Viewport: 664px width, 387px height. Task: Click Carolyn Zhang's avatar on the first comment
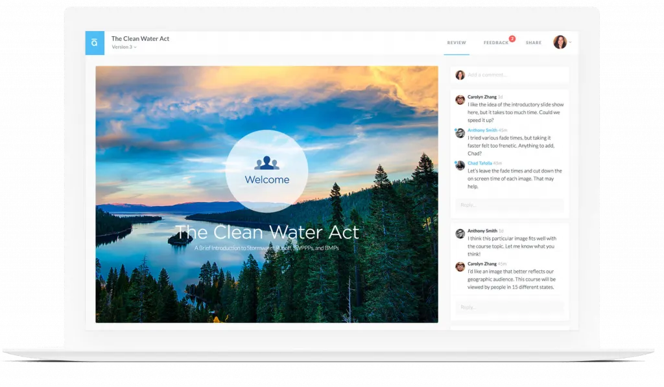point(460,100)
